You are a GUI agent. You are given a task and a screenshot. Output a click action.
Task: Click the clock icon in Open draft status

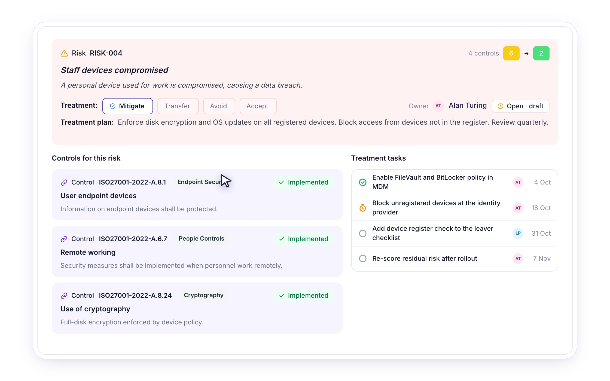(x=501, y=106)
